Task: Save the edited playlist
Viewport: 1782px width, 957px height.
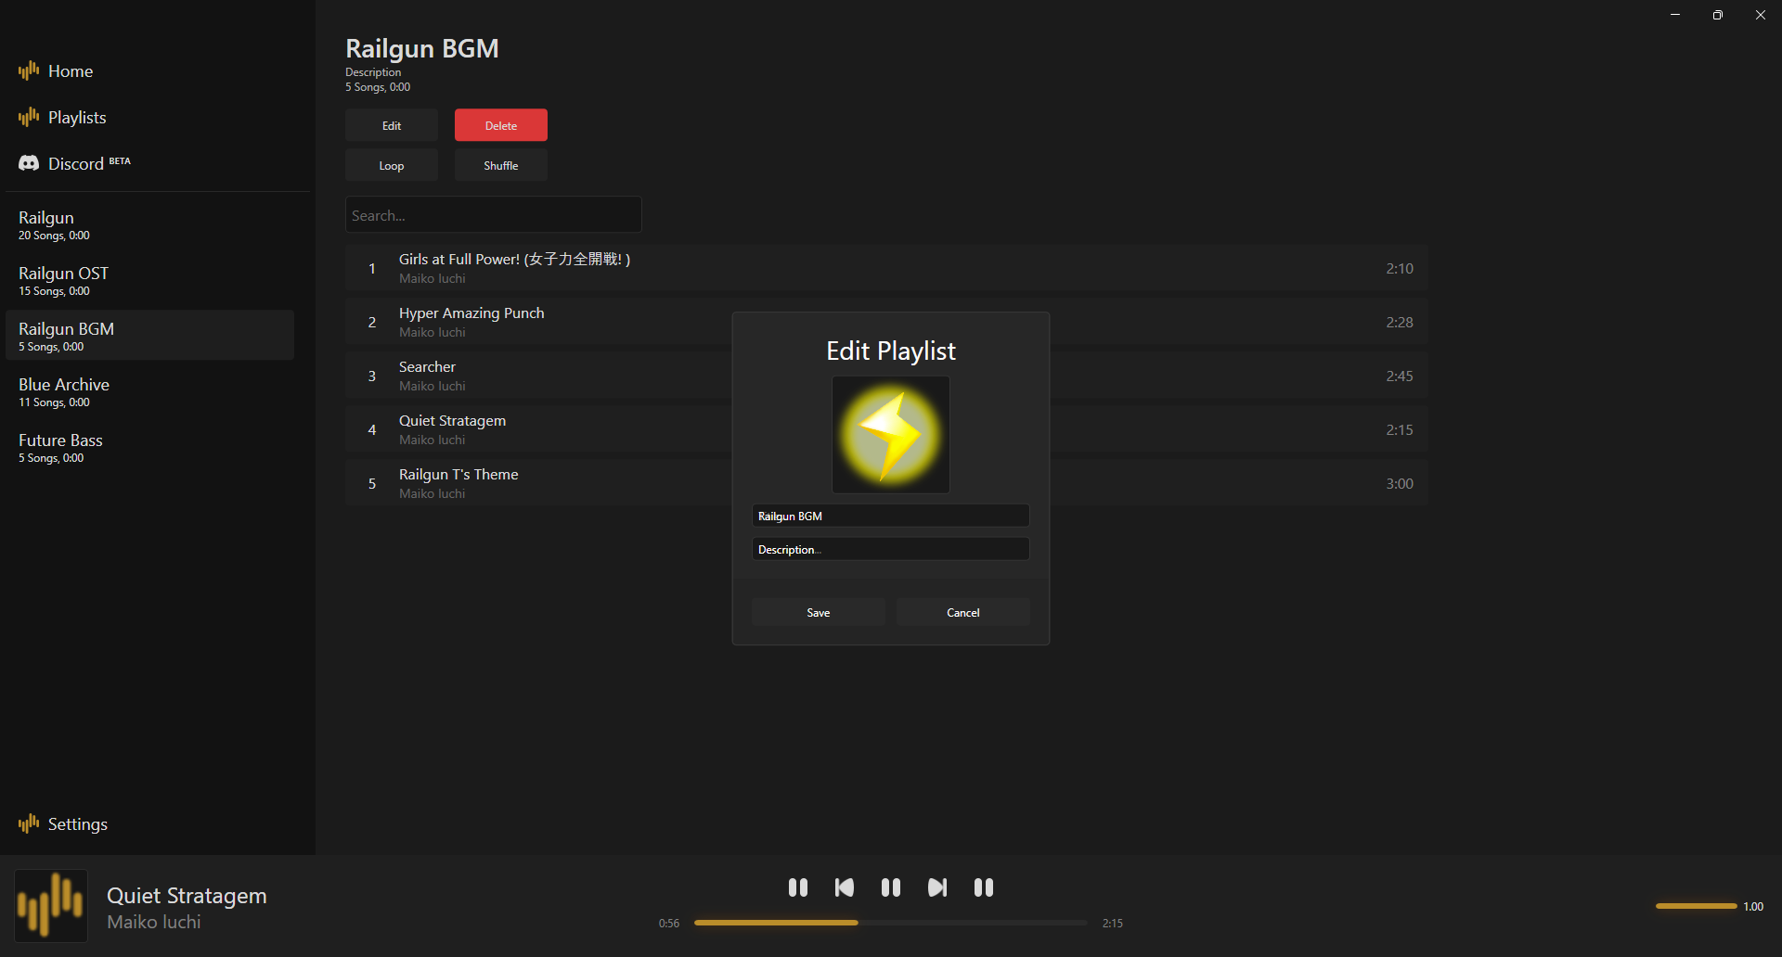Action: [x=818, y=612]
